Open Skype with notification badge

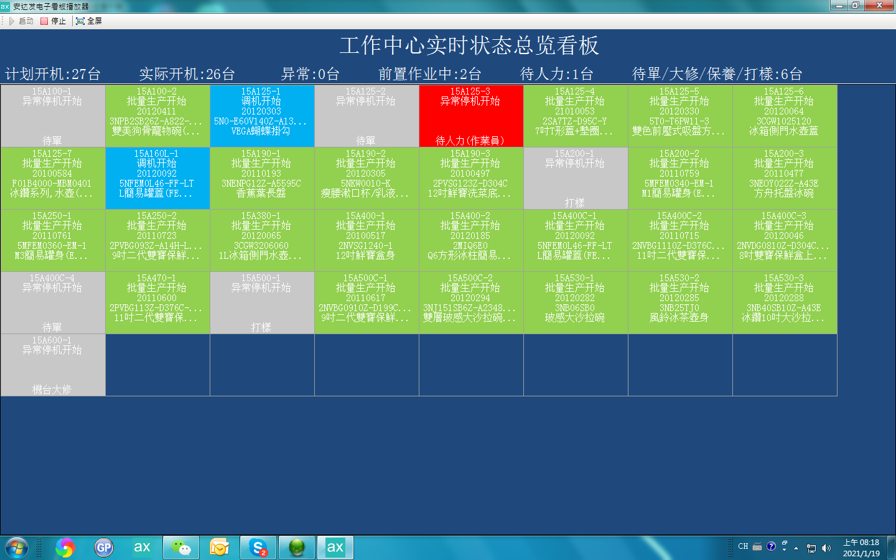(x=258, y=548)
